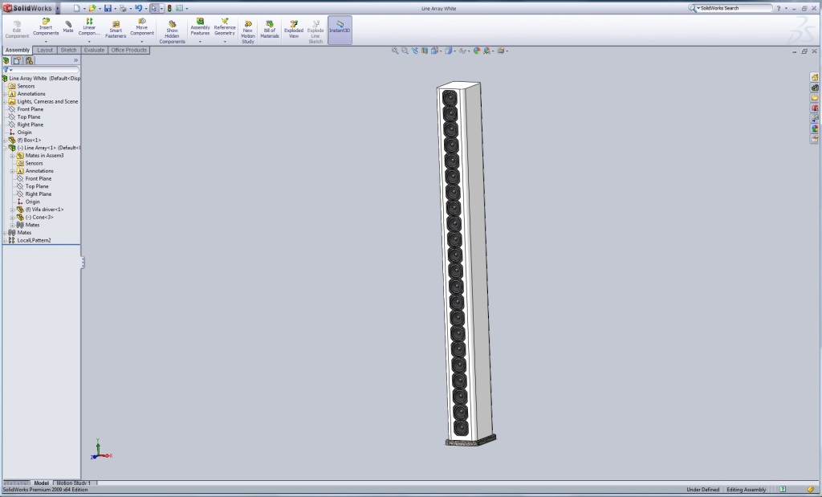822x497 pixels.
Task: Expand the Box<1> component node
Action: point(5,141)
